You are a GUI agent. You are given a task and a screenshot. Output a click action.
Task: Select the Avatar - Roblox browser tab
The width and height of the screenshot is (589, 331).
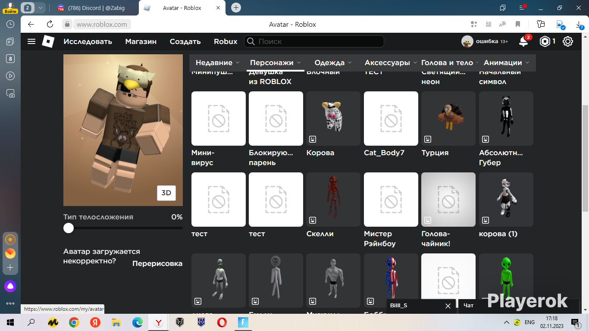point(182,8)
